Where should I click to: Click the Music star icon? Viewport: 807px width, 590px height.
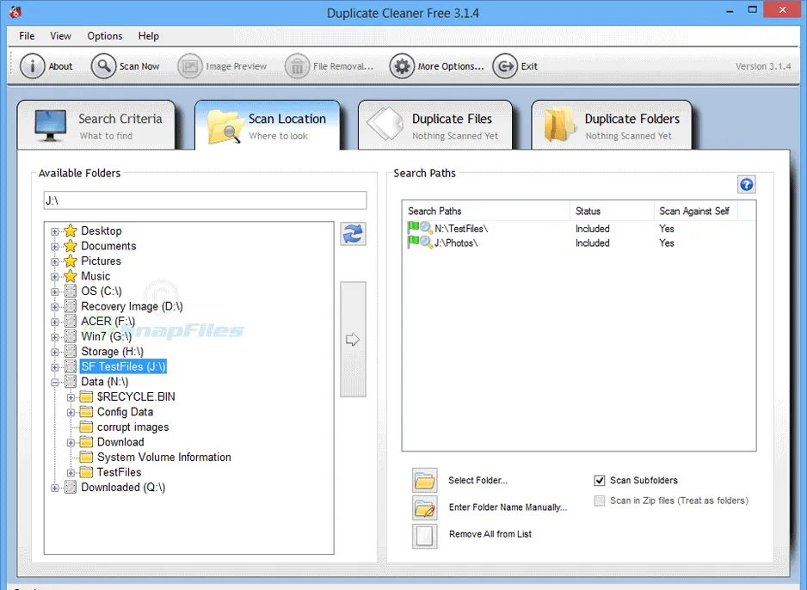coord(71,276)
